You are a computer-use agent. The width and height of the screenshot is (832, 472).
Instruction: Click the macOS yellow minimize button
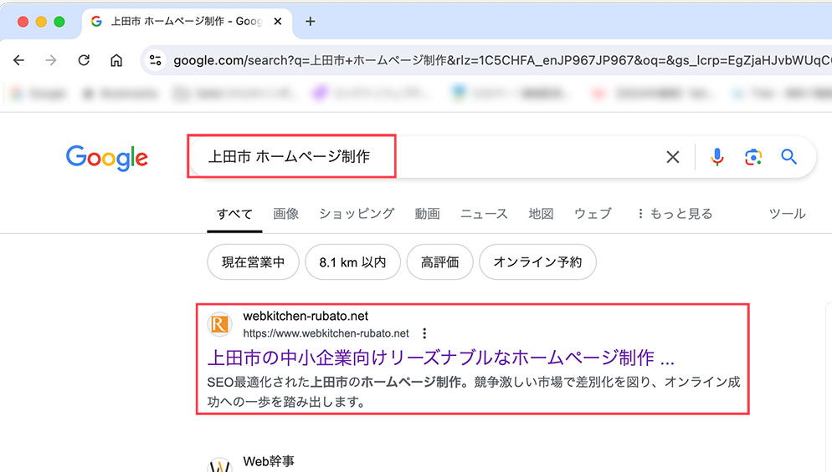41,22
